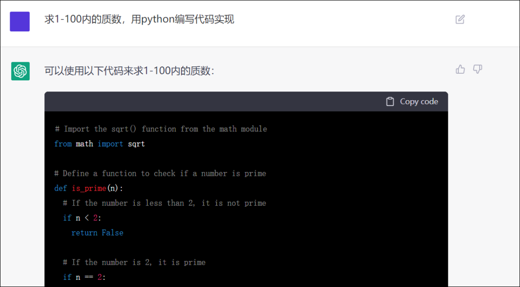The image size is (520, 287).
Task: Click the line 'from math import sqrt'
Action: [x=100, y=143]
